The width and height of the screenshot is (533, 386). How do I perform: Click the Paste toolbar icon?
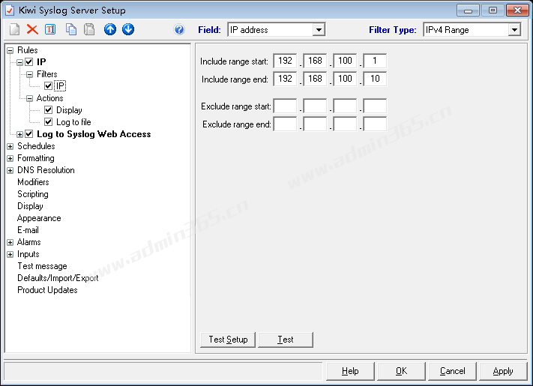(x=89, y=29)
